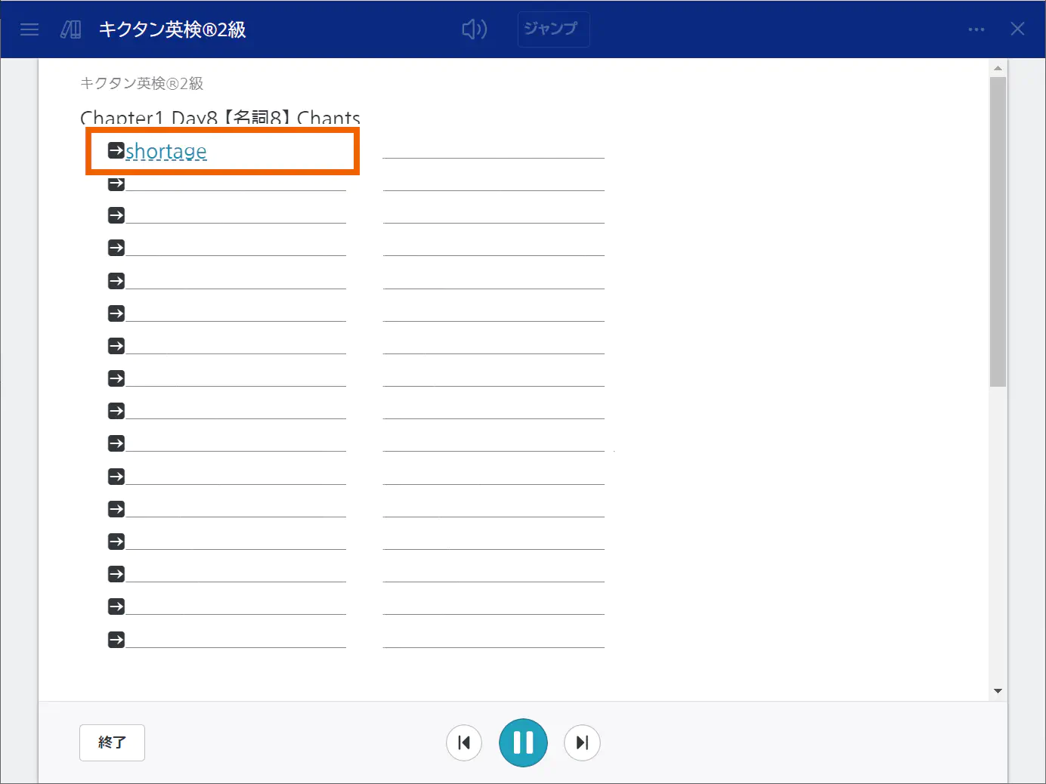
Task: Click the arrow icon beside shortage
Action: (x=116, y=150)
